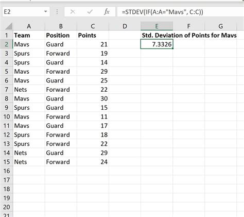Expand the Name Box dropdown arrow

(x=45, y=12)
